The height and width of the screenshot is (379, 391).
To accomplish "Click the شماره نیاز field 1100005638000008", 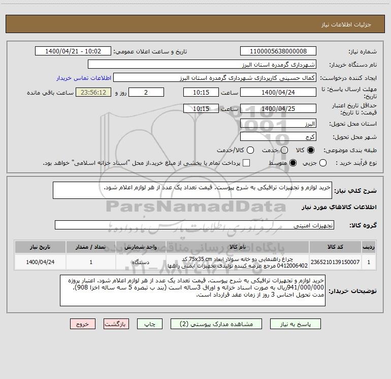I will 278,51.
